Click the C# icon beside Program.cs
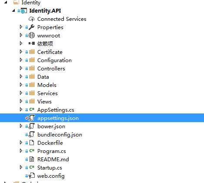Image resolution: width=204 pixels, height=183 pixels. click(32, 151)
